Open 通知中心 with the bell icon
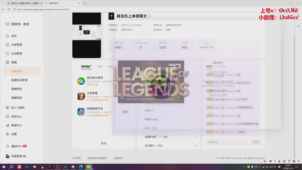This screenshot has height=170, width=302. pos(16,146)
